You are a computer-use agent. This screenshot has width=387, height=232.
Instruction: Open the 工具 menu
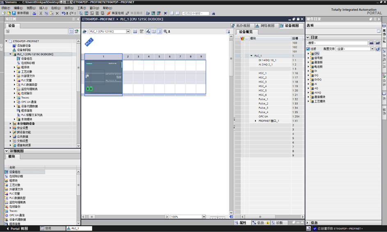[x=81, y=8]
